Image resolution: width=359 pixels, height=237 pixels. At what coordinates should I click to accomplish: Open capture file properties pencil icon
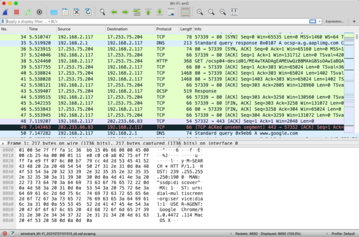click(x=12, y=234)
